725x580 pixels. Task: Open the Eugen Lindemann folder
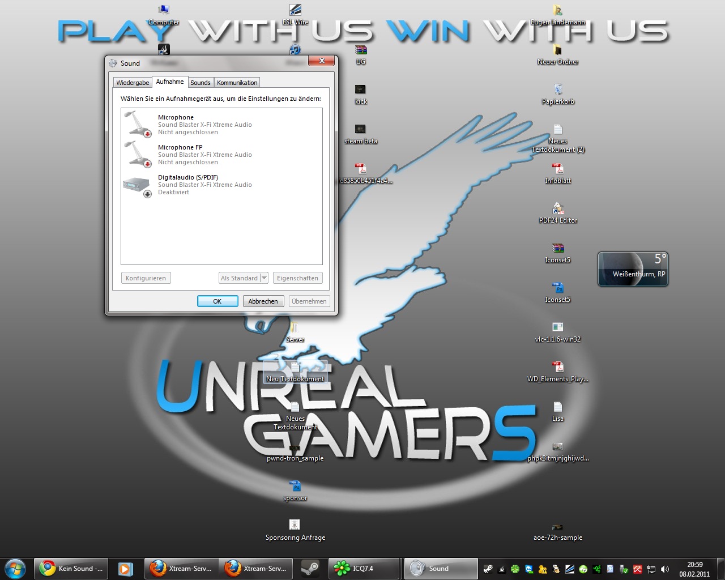click(x=558, y=15)
